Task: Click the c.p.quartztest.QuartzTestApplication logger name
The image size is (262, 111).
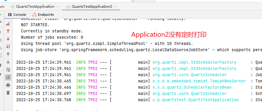Action: point(196,100)
